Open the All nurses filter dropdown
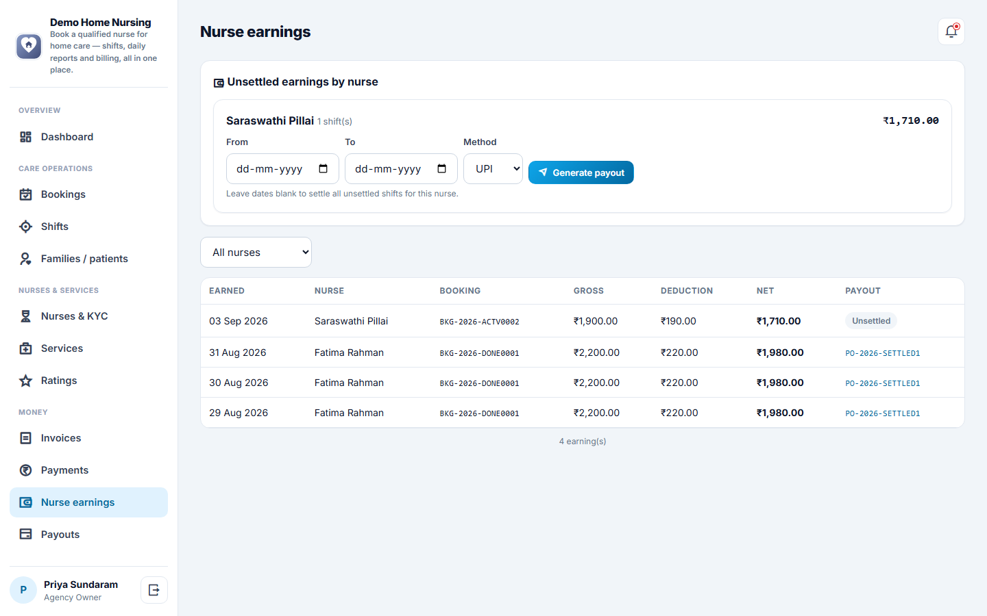The image size is (987, 616). point(256,253)
